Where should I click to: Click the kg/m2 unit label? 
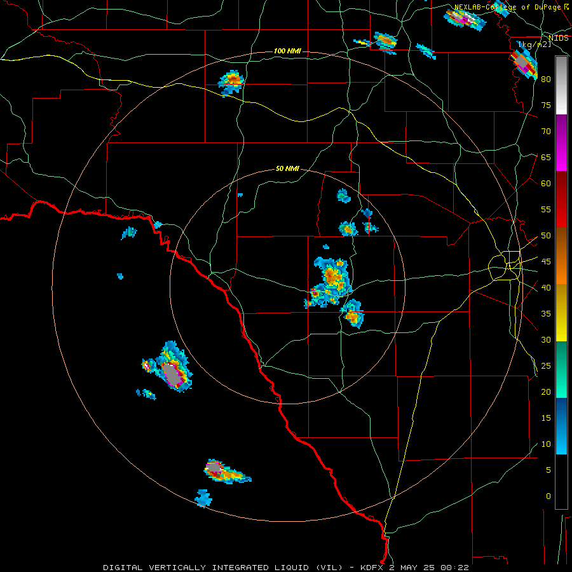[535, 44]
